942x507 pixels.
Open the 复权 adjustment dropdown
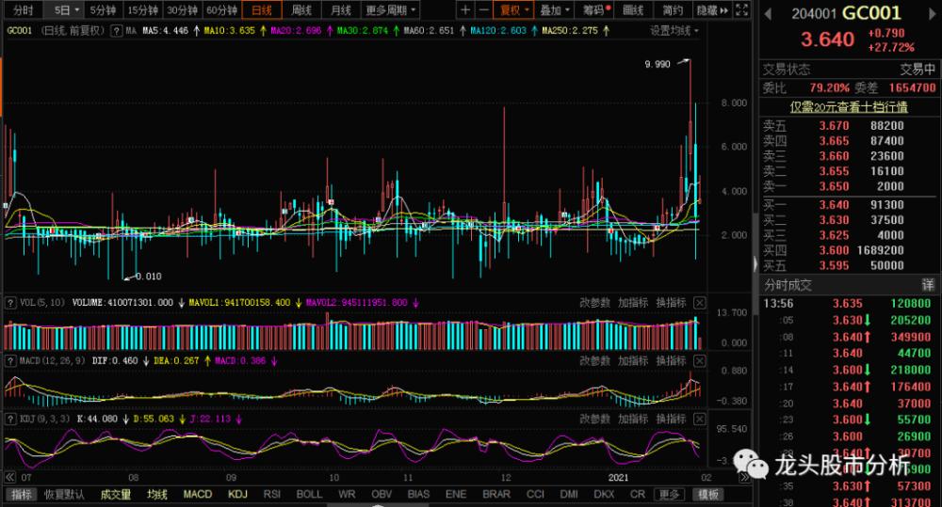pyautogui.click(x=514, y=10)
